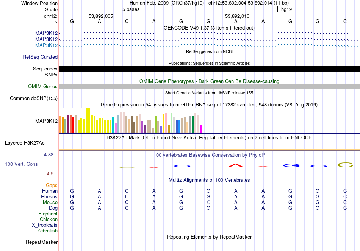Open the Common dbSNP(155) track label
360x251 pixels.
click(x=34, y=98)
